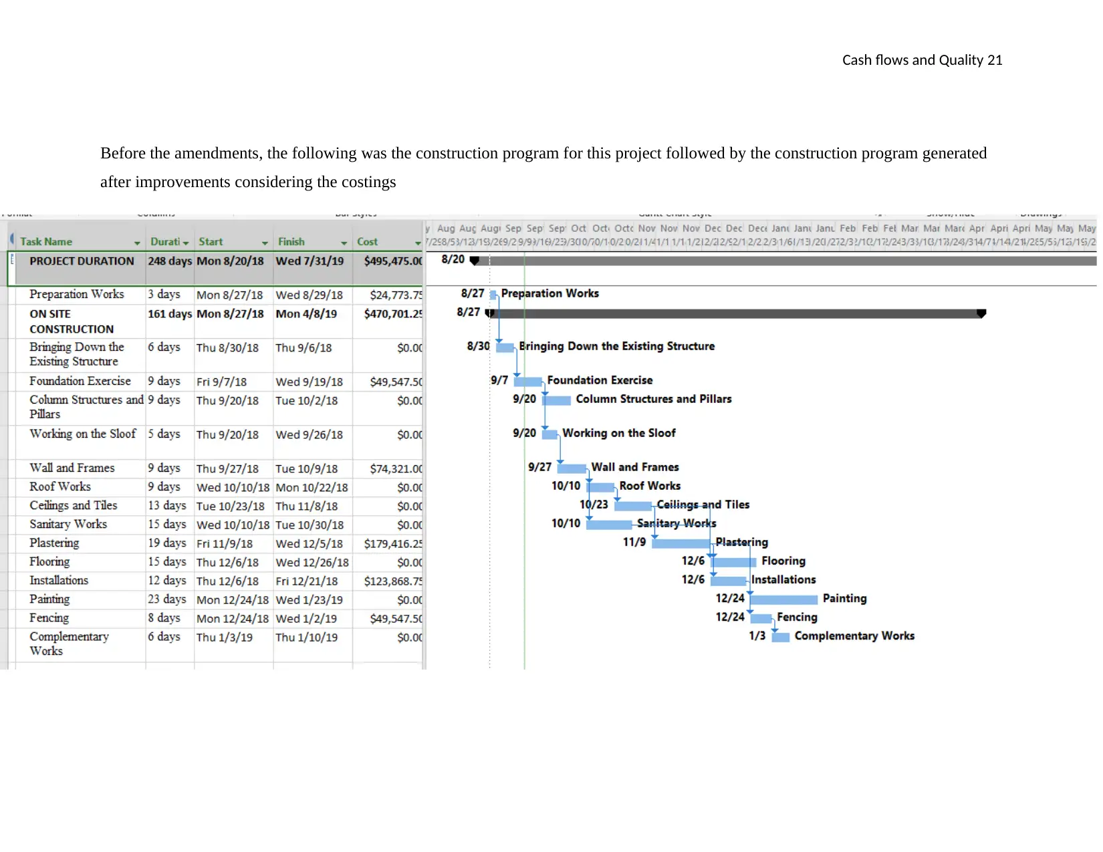Click the Complementary Works task name
This screenshot has width=1103, height=852.
tap(69, 644)
